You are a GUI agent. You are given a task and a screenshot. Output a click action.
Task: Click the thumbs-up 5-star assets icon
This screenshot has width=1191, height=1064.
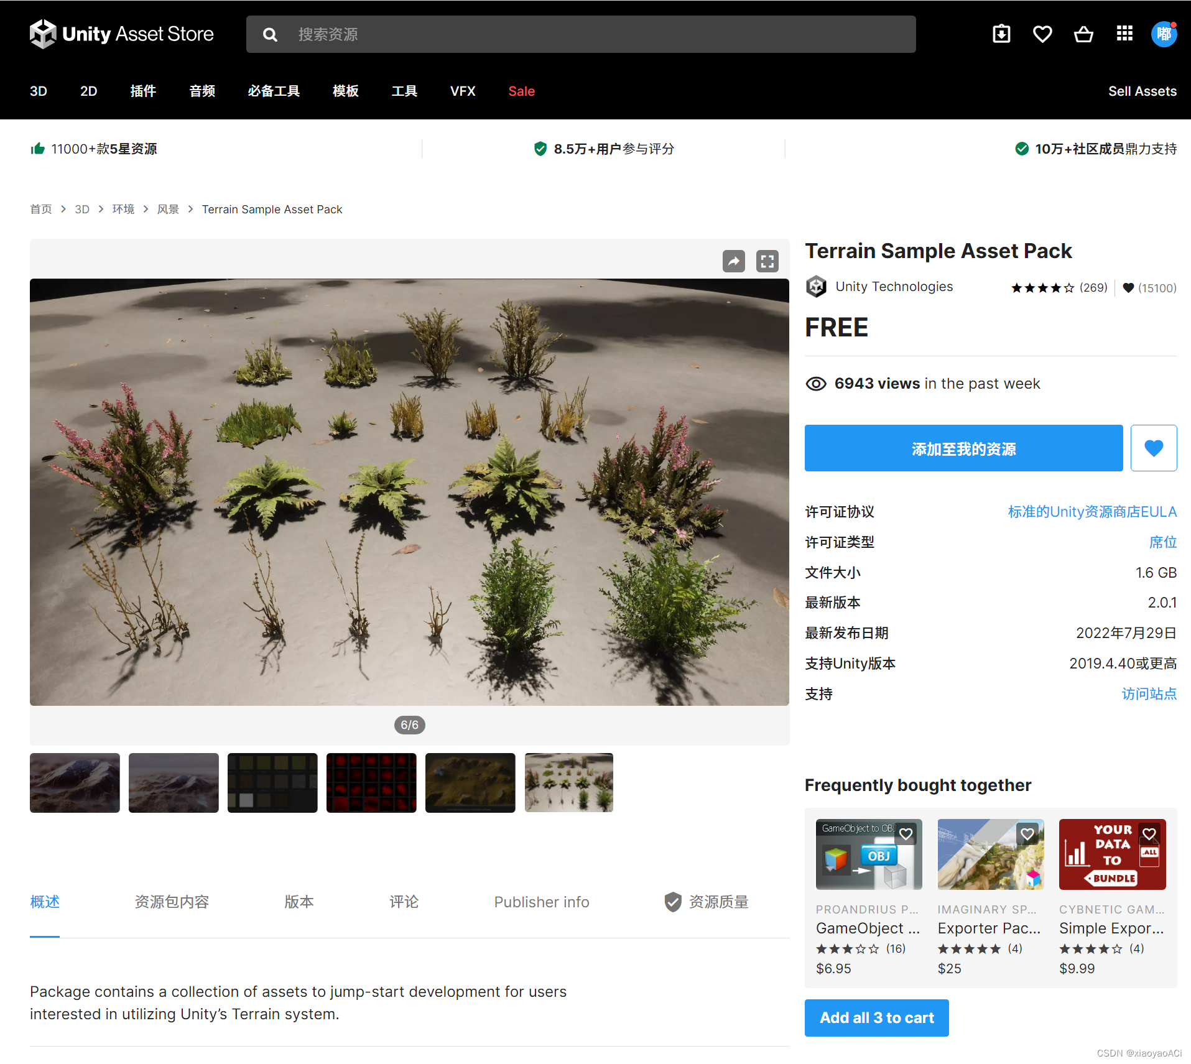(x=38, y=149)
